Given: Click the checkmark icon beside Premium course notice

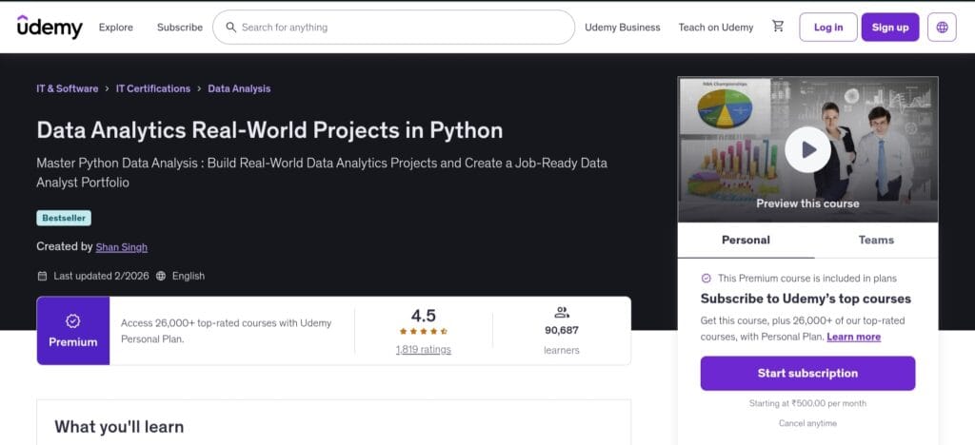Looking at the screenshot, I should point(706,279).
